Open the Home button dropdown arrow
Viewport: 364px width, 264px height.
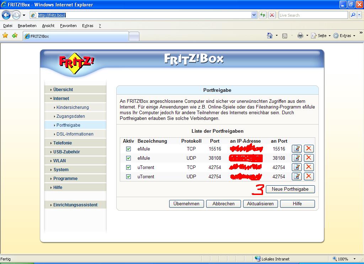[x=277, y=36]
